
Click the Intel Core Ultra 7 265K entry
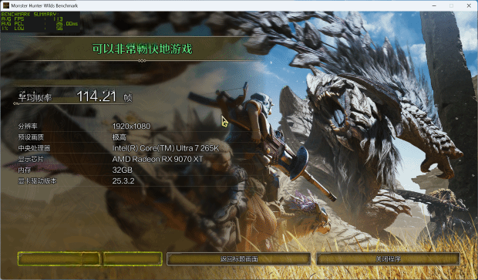click(166, 148)
